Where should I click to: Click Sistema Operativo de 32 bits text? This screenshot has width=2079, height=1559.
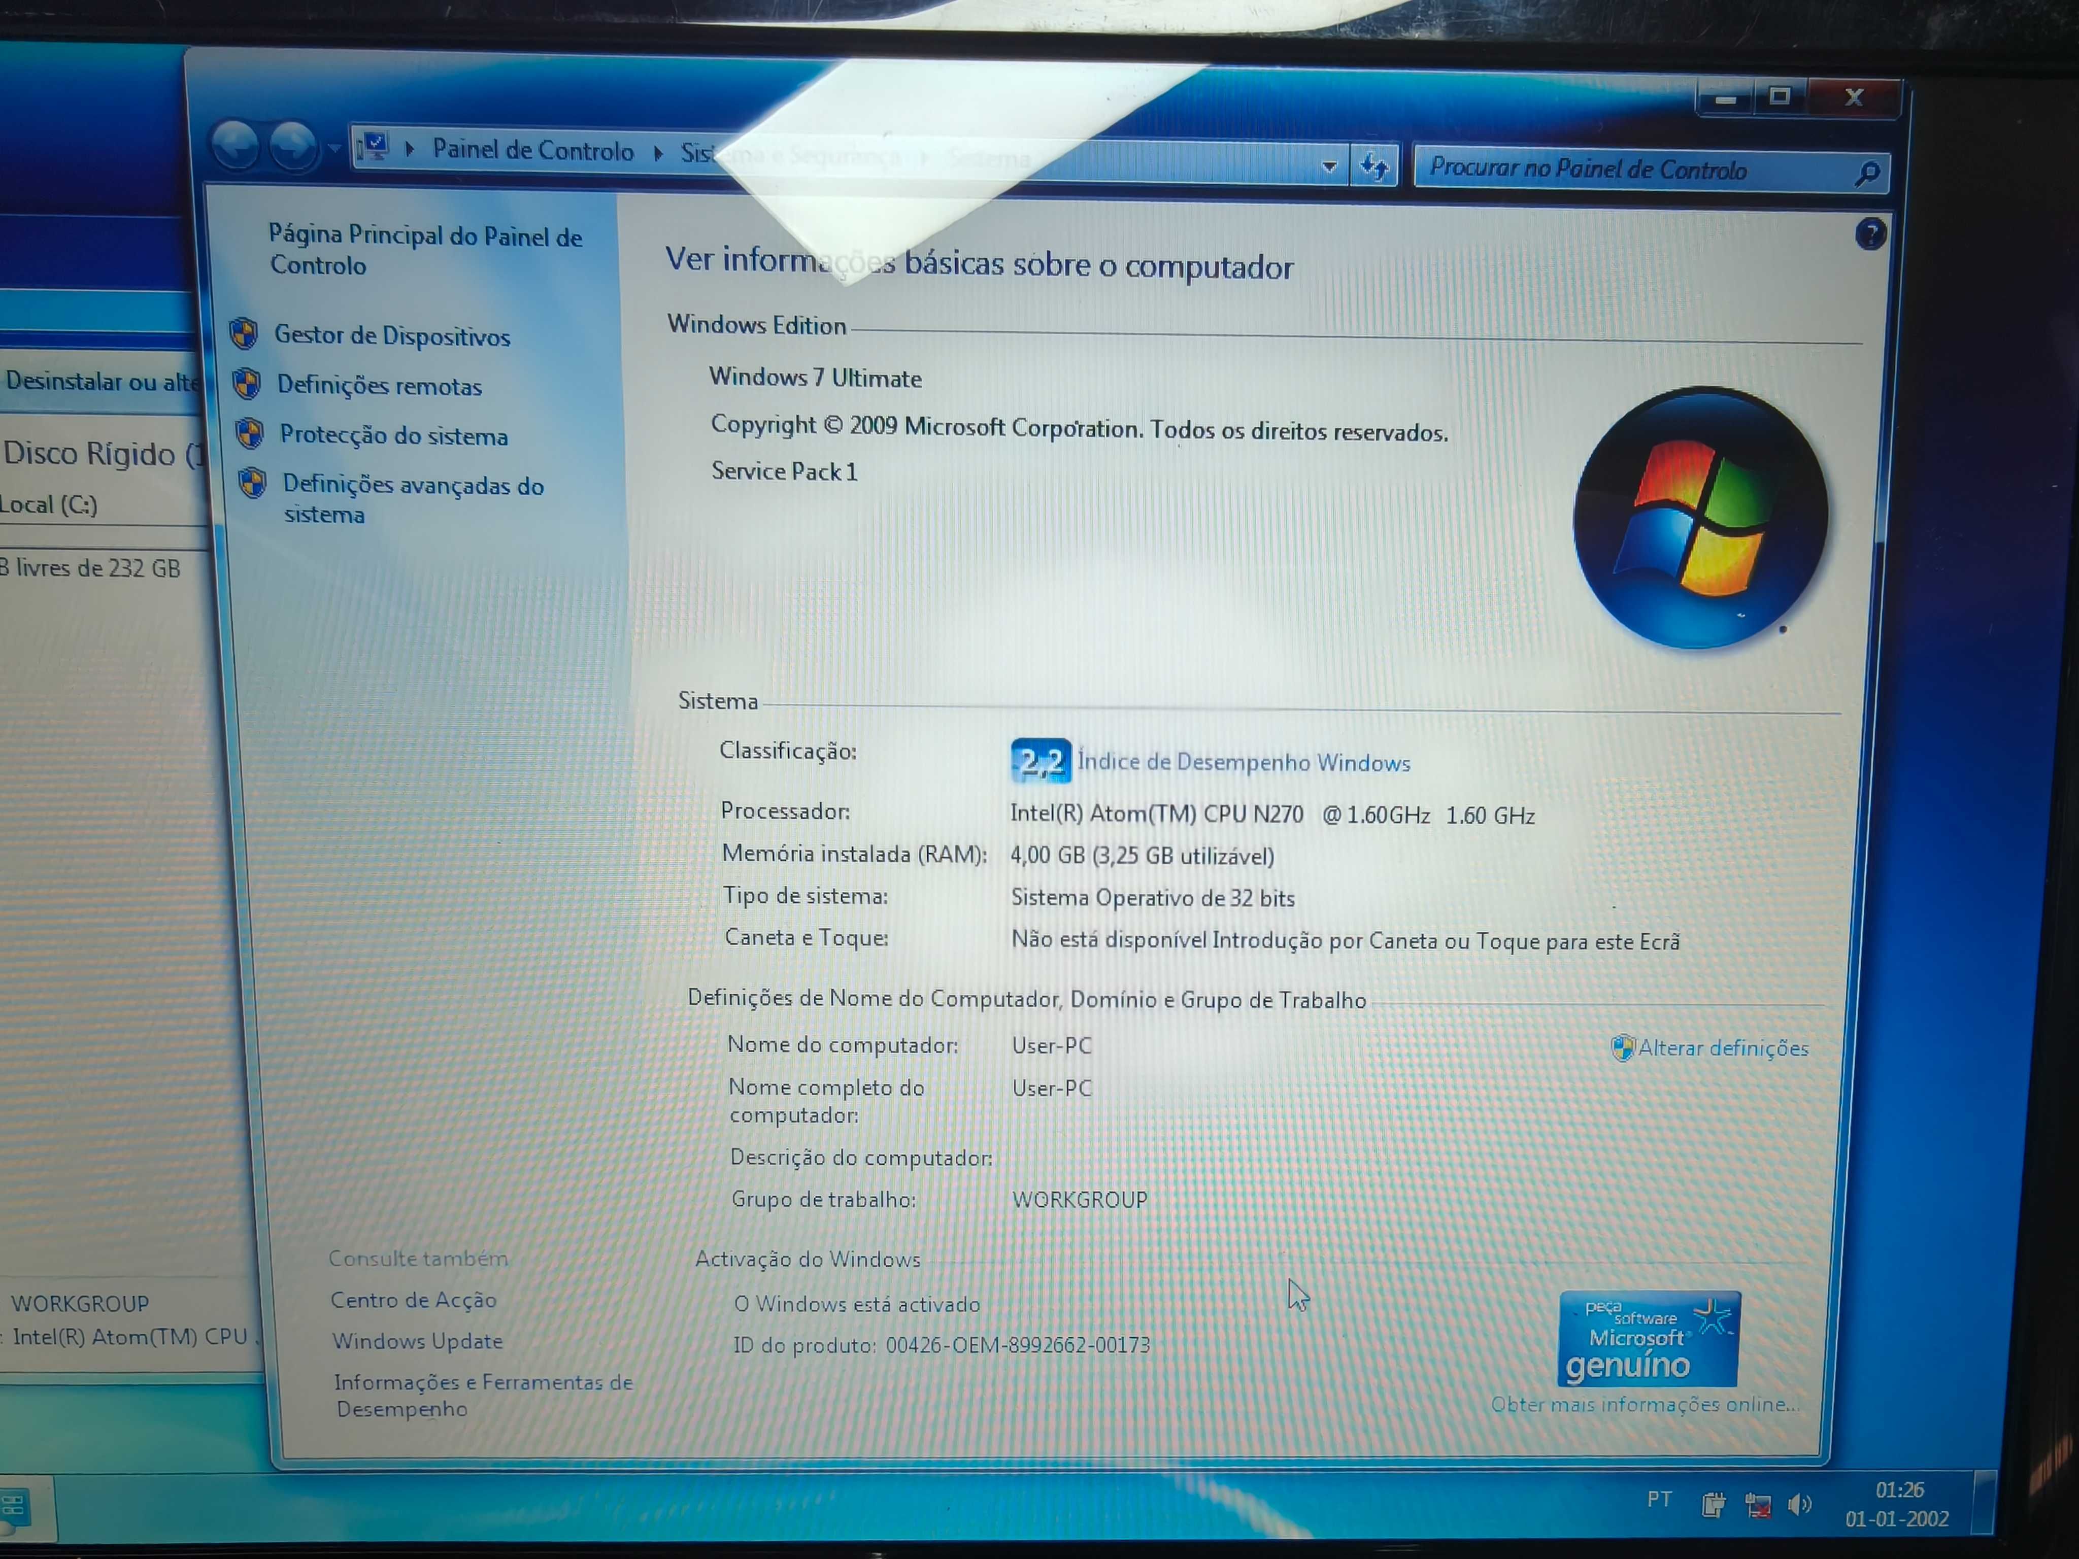1152,897
